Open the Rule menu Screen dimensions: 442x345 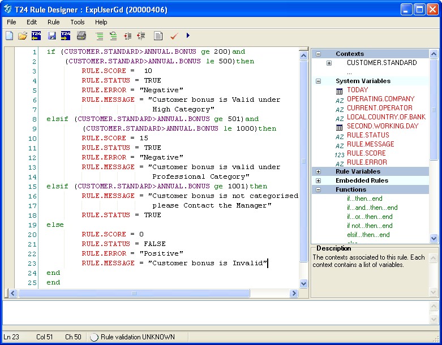54,22
